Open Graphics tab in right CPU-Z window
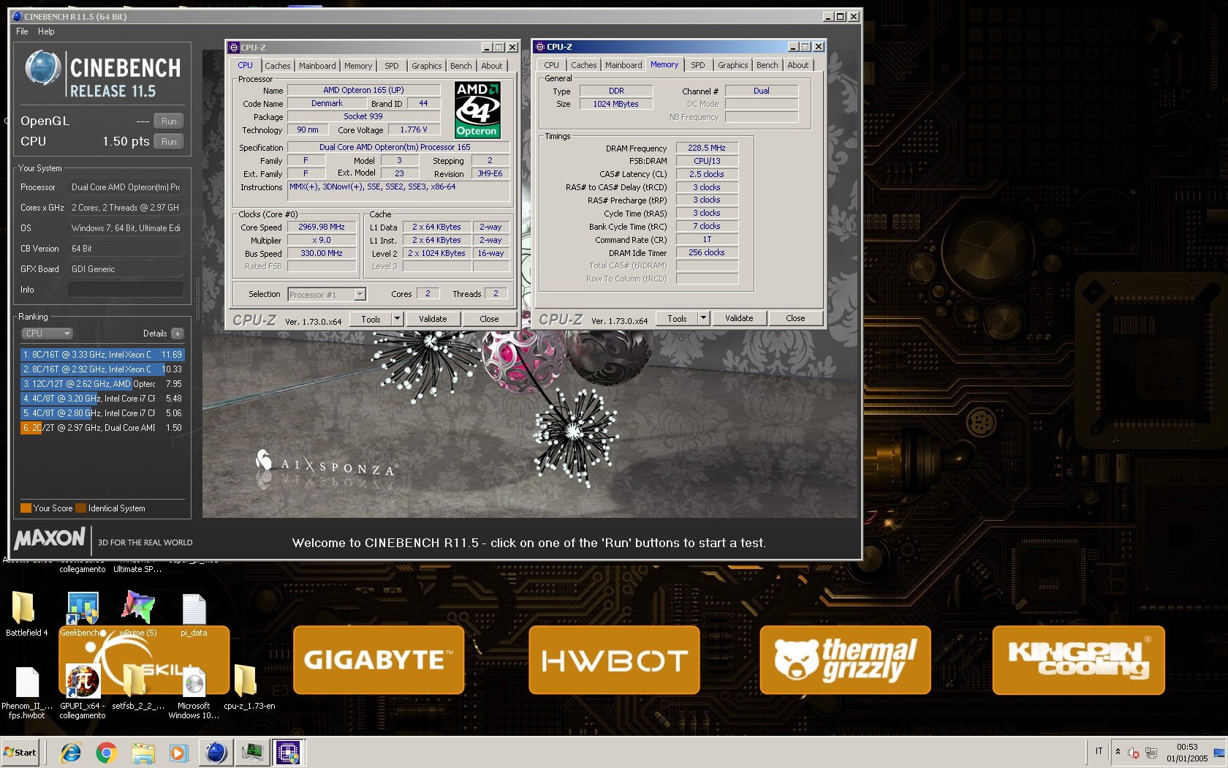 click(733, 65)
